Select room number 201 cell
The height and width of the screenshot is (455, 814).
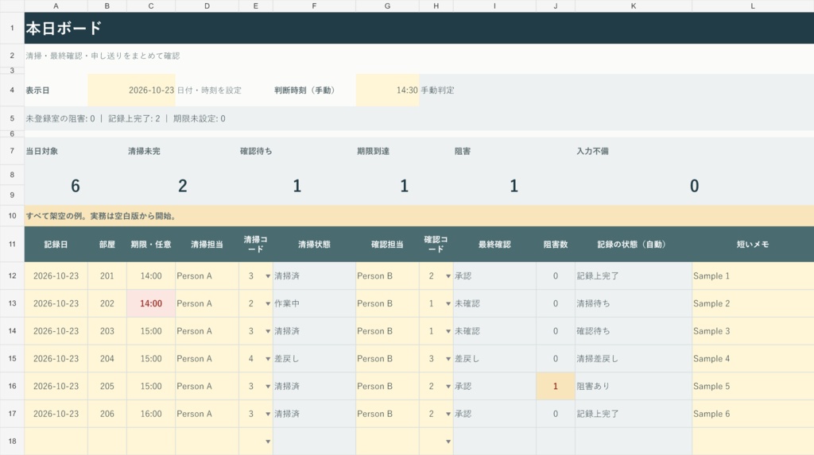click(107, 276)
